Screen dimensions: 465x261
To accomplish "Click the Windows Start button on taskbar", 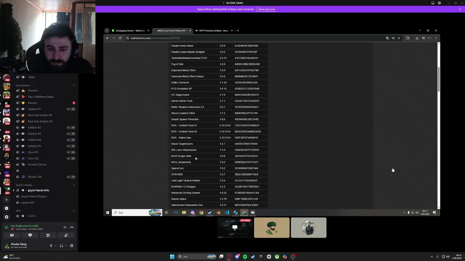I will pos(172,257).
